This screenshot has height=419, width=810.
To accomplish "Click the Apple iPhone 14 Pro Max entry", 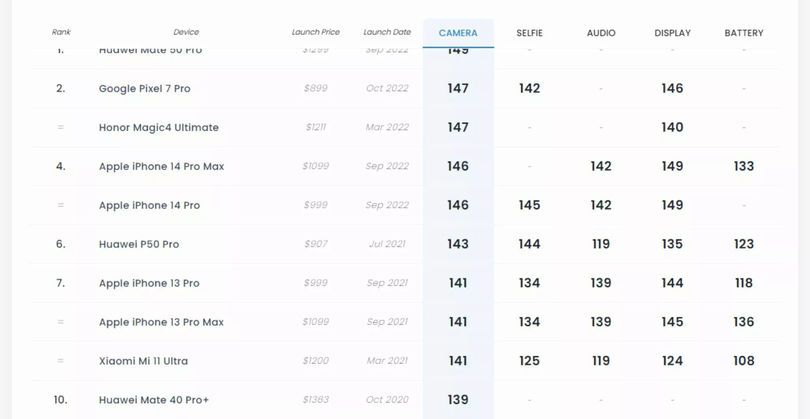I will coord(162,166).
